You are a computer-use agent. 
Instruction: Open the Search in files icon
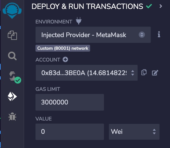tap(12, 56)
